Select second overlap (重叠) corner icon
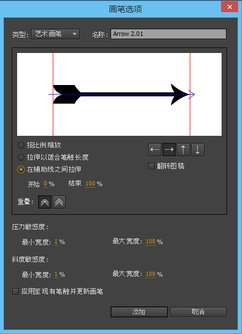This screenshot has height=334, width=242. pyautogui.click(x=59, y=202)
